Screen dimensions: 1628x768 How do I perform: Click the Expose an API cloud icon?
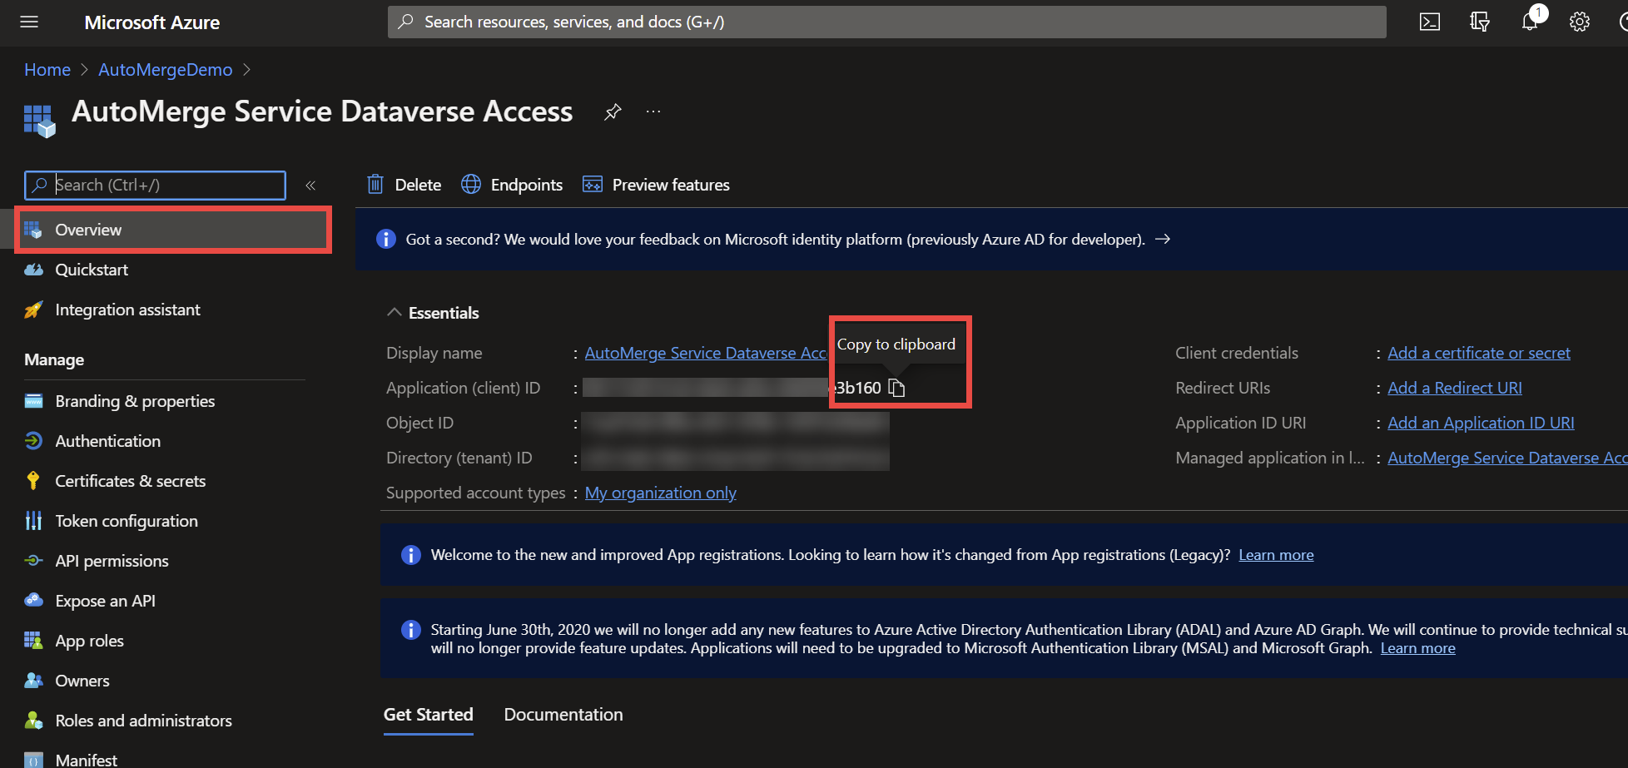[x=33, y=601]
